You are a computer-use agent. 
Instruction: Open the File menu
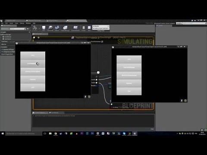click(2, 23)
